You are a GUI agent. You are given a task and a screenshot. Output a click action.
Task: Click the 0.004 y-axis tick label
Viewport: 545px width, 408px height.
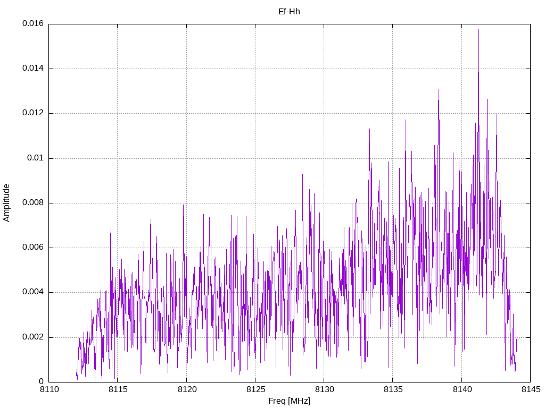click(x=33, y=292)
